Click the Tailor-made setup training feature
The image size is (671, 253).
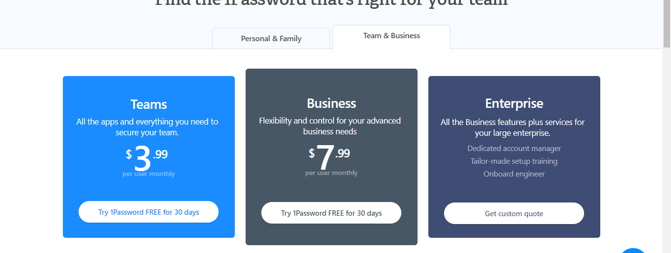click(514, 161)
